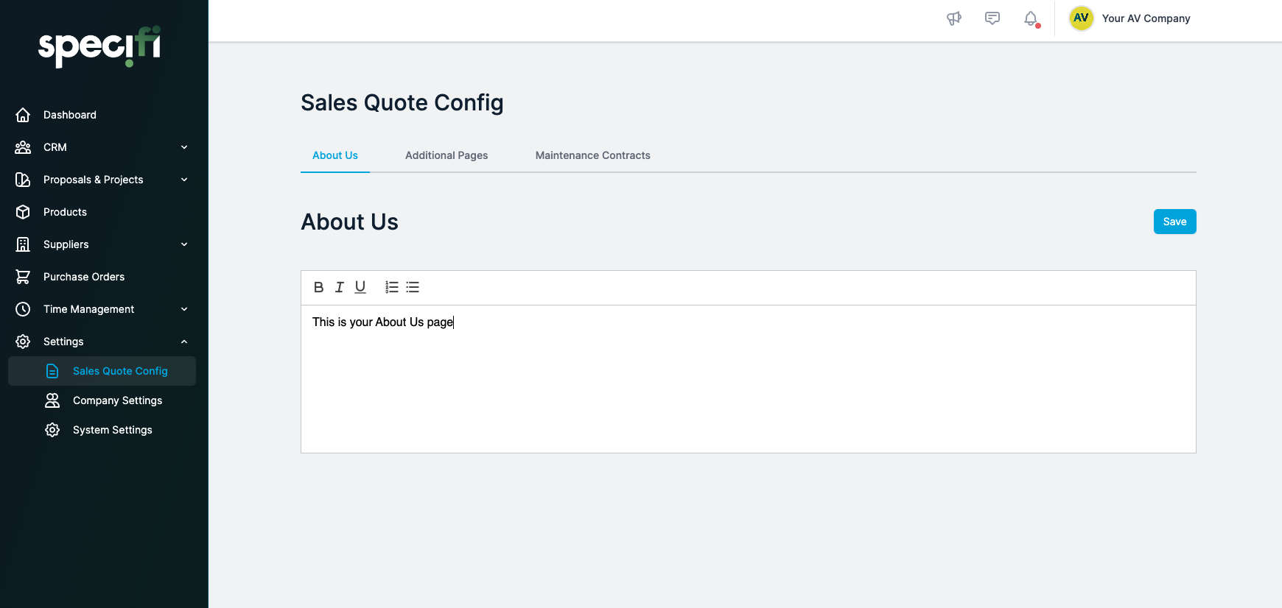Screen dimensions: 1282x608
Task: Open Products cube icon in sidebar
Action: (23, 212)
